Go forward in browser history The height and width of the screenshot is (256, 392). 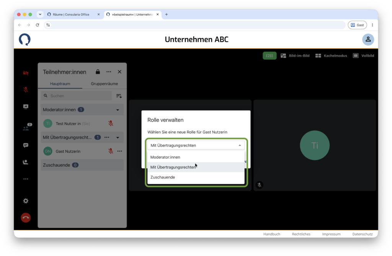click(28, 25)
